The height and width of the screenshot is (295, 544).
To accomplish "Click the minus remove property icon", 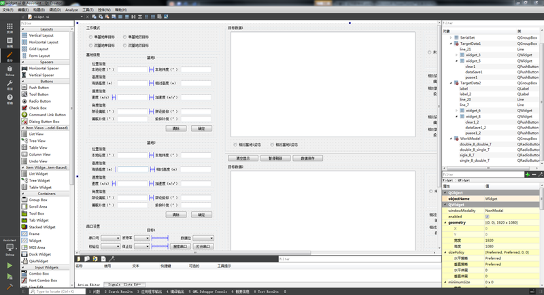I will click(534, 175).
